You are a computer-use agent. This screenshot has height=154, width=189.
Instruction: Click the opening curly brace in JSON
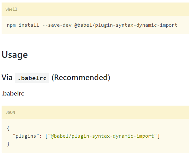pos(8,128)
